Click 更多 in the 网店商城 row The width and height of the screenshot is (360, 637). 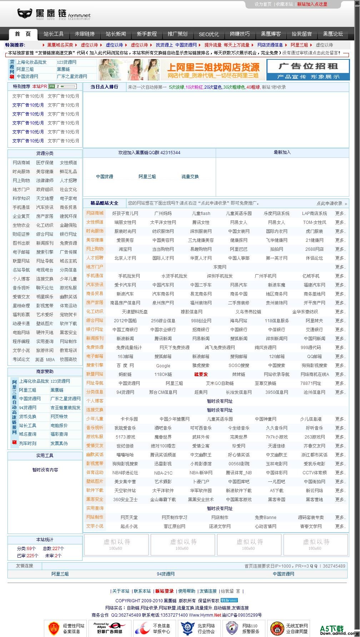pyautogui.click(x=340, y=214)
